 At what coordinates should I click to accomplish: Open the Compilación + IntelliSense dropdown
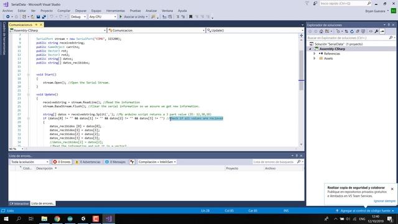157,162
